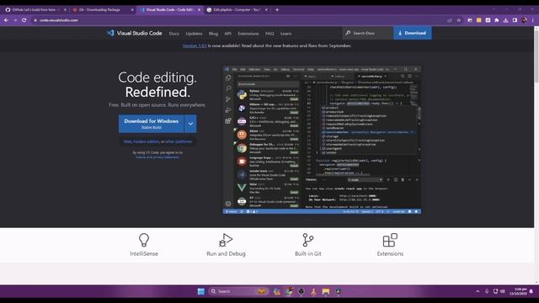Open the notification bell in tray
This screenshot has width=539, height=303.
click(x=531, y=292)
